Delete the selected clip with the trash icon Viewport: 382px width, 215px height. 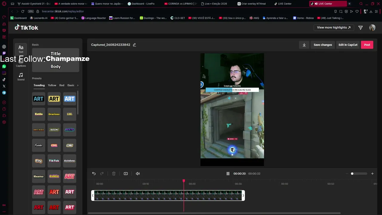114,173
